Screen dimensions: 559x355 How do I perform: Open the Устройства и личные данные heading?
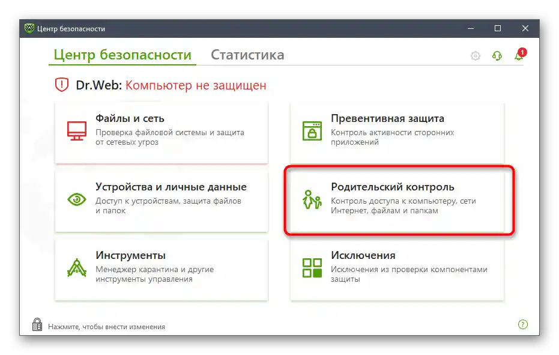[x=171, y=187]
